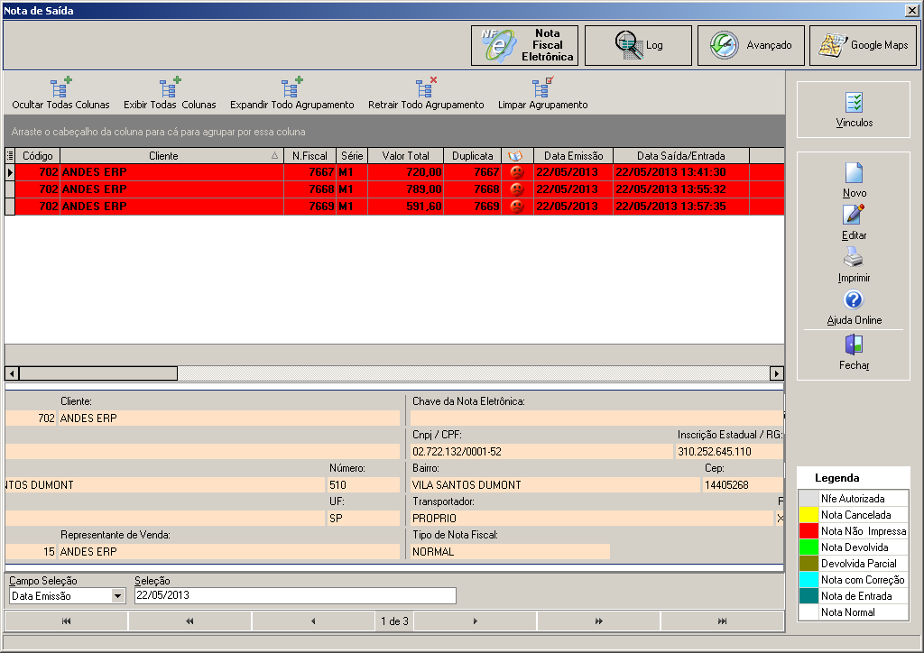Viewport: 924px width, 653px height.
Task: Open Nota Fiscal Eletrônica button
Action: 524,45
